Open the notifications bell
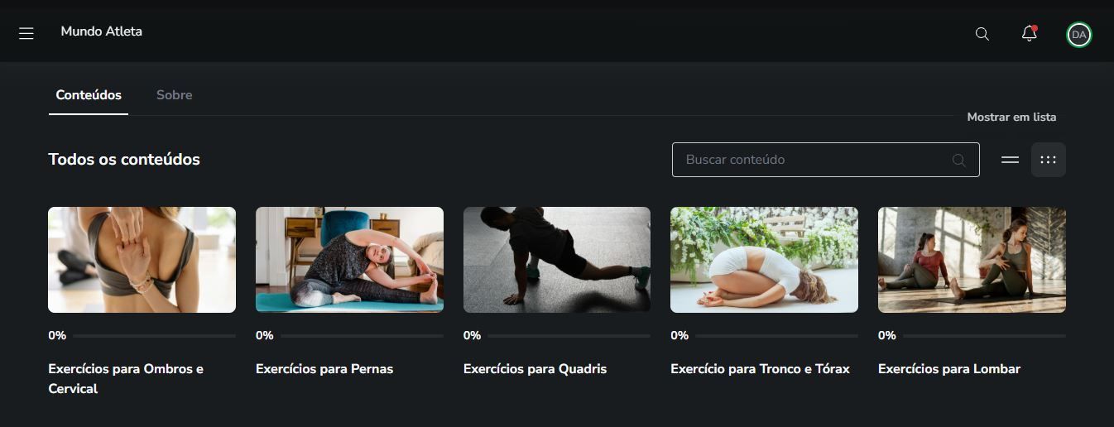Image resolution: width=1114 pixels, height=427 pixels. click(1030, 34)
